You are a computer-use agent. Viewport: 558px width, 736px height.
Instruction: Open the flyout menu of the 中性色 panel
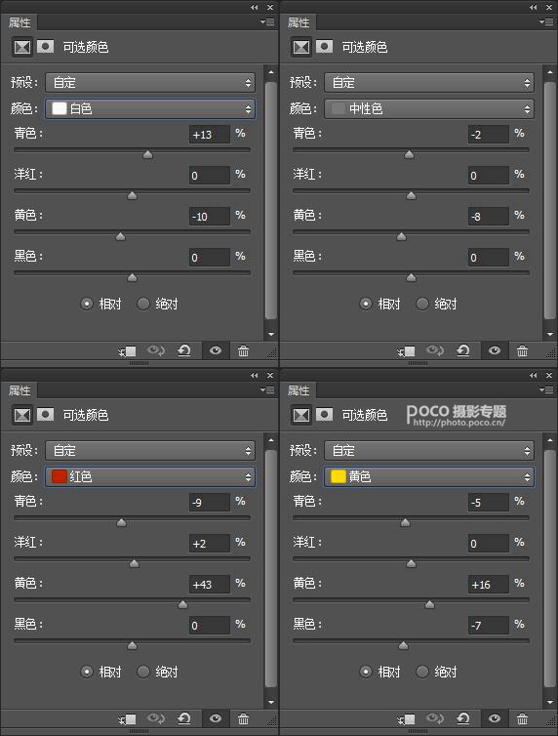546,22
